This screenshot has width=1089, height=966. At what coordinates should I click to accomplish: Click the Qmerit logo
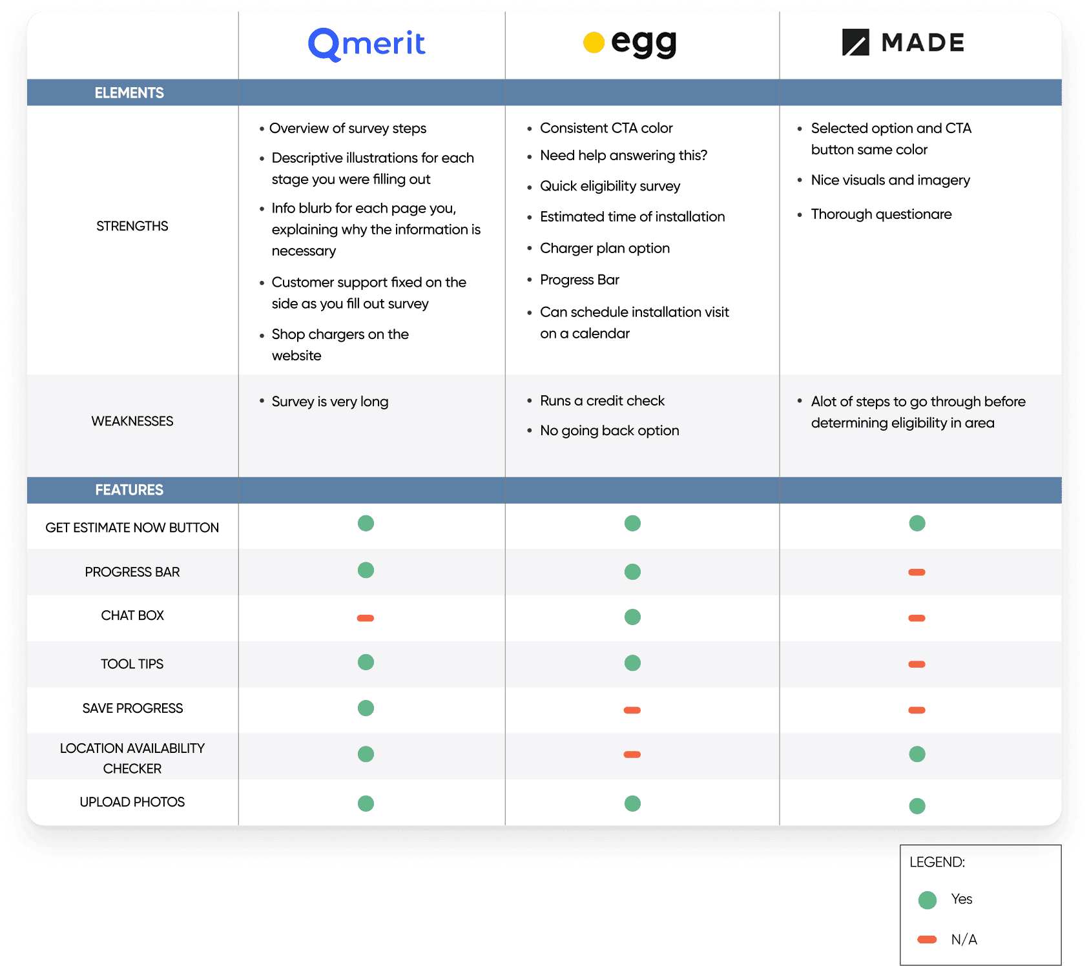[x=366, y=45]
